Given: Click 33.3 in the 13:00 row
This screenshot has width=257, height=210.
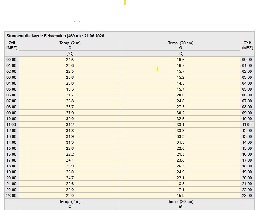Looking at the screenshot, I should 180,136.
